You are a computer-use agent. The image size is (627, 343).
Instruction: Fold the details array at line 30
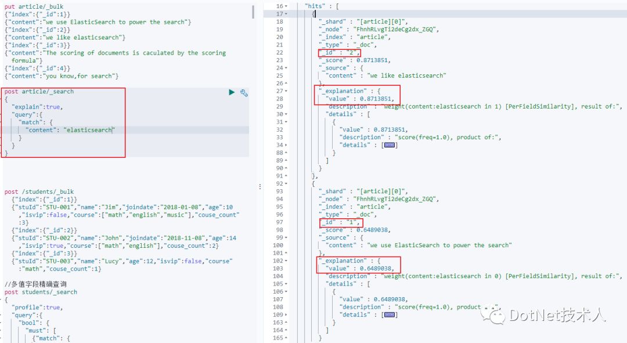(x=286, y=114)
